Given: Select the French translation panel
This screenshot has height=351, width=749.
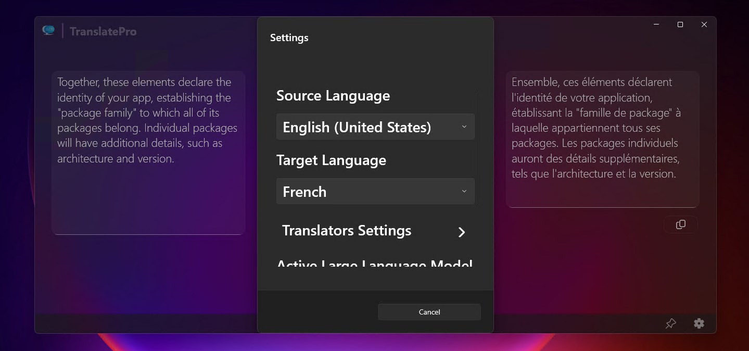Looking at the screenshot, I should (x=602, y=139).
